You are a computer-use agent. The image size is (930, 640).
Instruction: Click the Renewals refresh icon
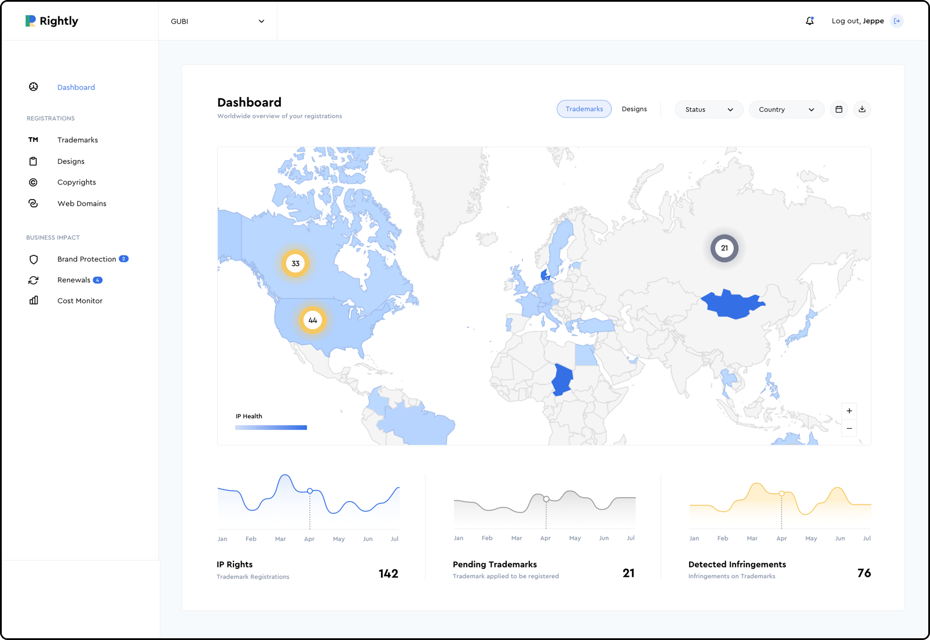click(x=34, y=280)
